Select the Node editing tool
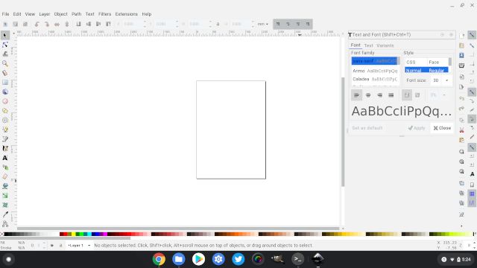This screenshot has height=268, width=477. [x=5, y=45]
